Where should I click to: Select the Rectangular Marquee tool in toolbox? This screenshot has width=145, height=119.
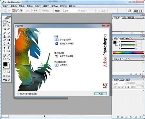click(x=4, y=22)
